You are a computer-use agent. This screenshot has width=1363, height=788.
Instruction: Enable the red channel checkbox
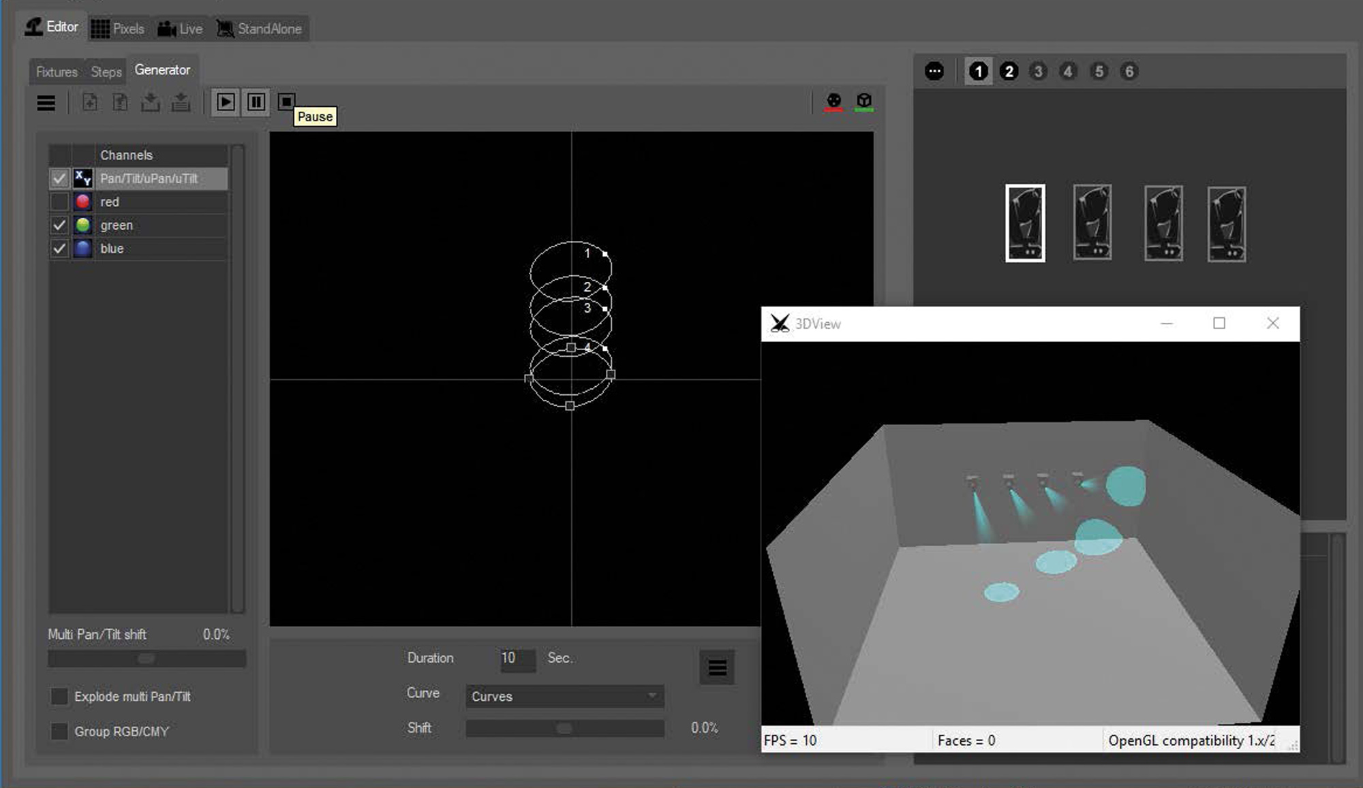[x=59, y=202]
